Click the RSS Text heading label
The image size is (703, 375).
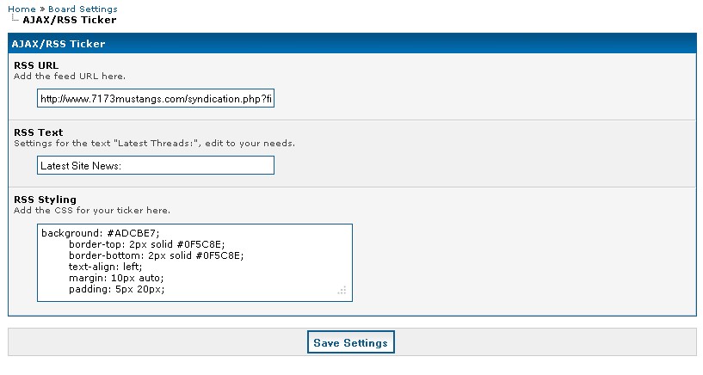[x=38, y=132]
